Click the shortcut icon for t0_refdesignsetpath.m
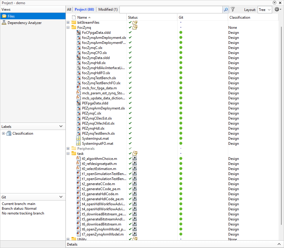The height and width of the screenshot is (248, 284). coord(135,163)
